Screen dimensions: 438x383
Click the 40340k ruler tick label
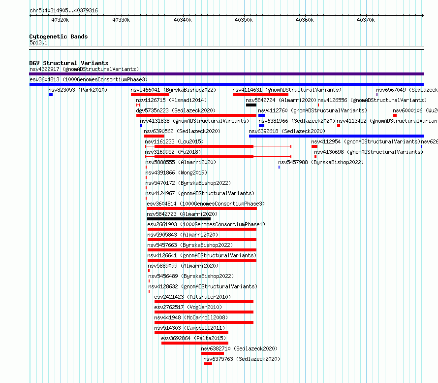pos(183,20)
